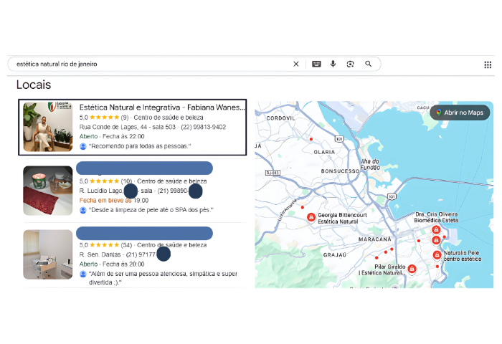Click the user avatar icon beside 'Recomendo para todas' review
This screenshot has width=502, height=344.
pyautogui.click(x=83, y=147)
